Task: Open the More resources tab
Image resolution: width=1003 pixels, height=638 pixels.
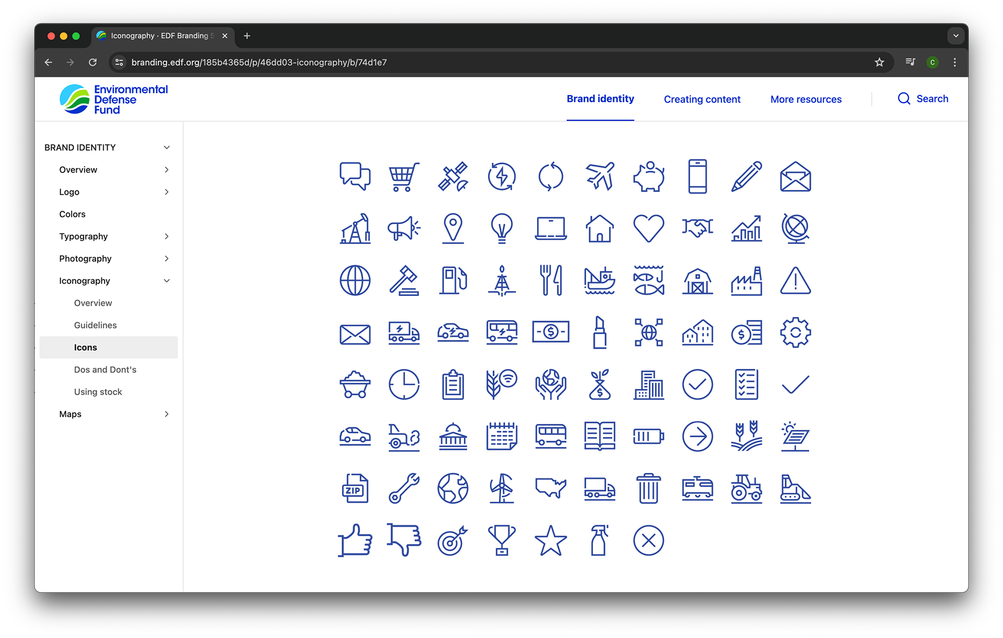Action: pos(806,99)
